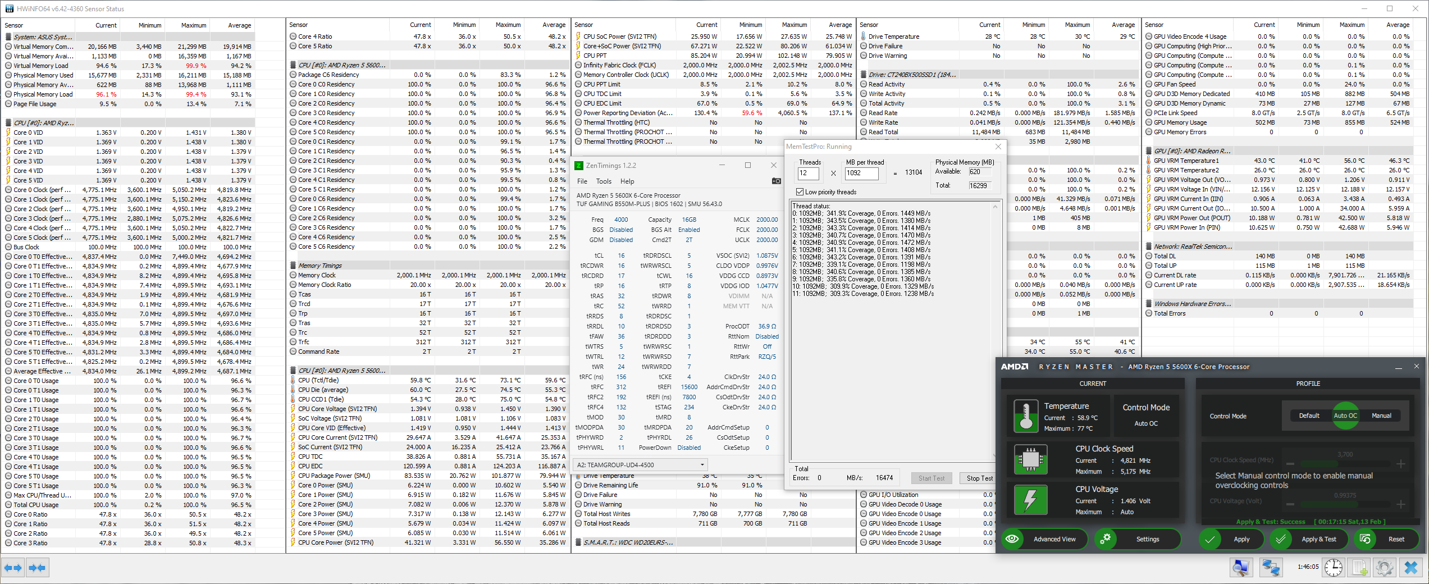Select Default control mode in Ryzen Master
Viewport: 1429px width, 584px height.
1309,416
